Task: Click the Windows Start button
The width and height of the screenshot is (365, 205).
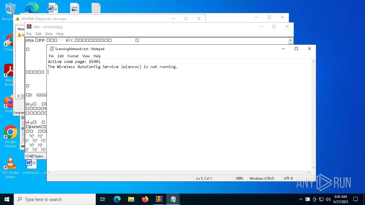Action: point(7,199)
